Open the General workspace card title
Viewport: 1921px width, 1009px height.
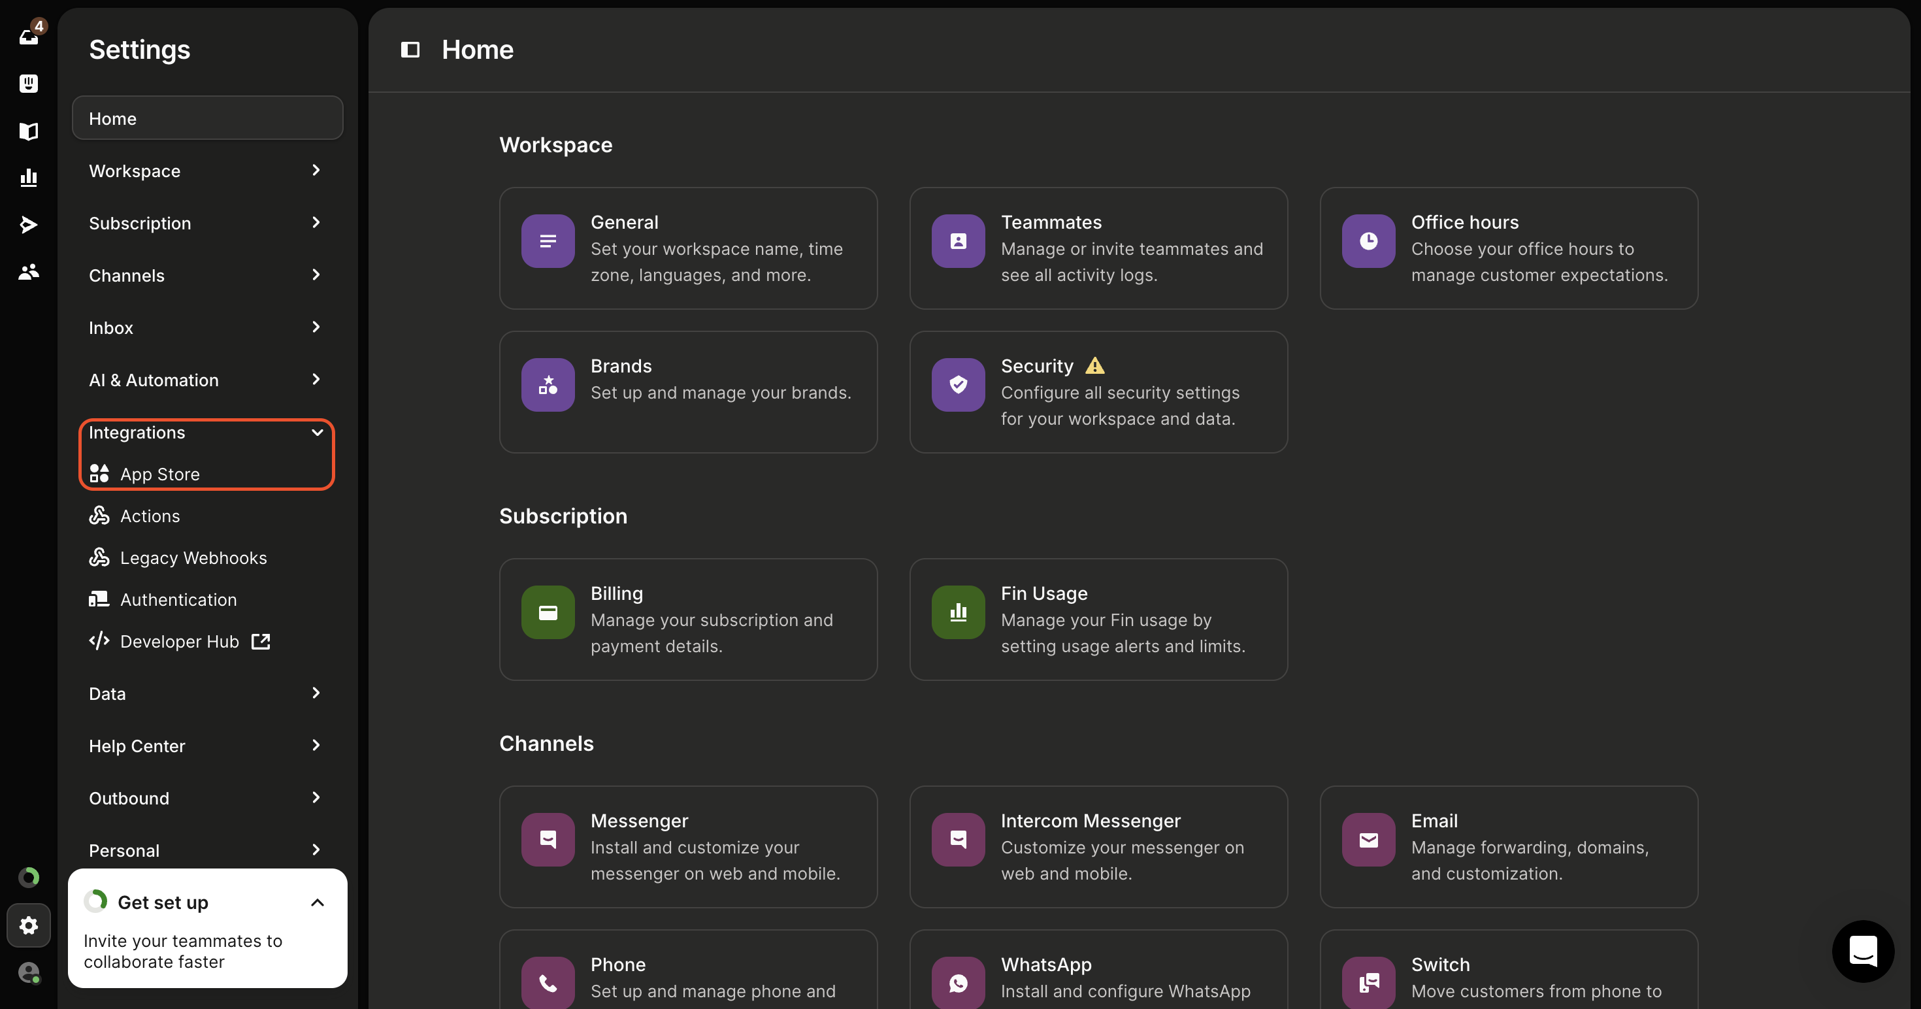[x=624, y=222]
